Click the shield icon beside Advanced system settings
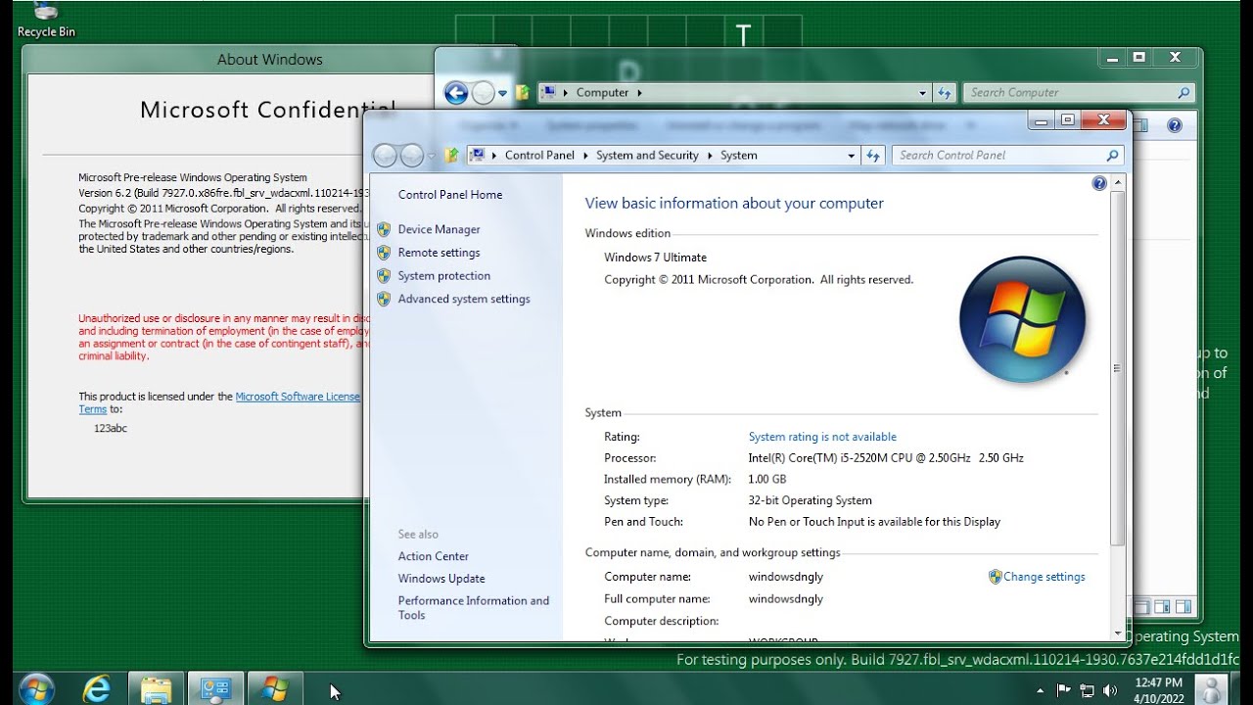The width and height of the screenshot is (1253, 705). coord(384,300)
